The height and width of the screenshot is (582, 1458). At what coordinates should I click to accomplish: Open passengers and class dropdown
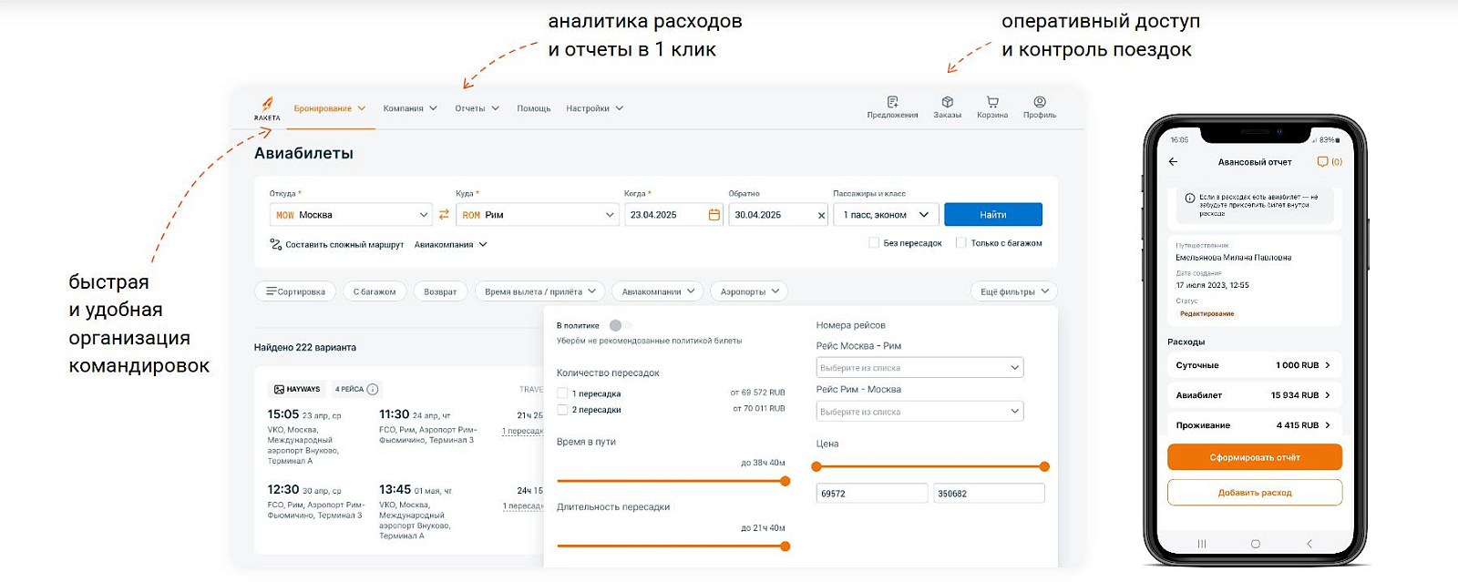tap(886, 215)
